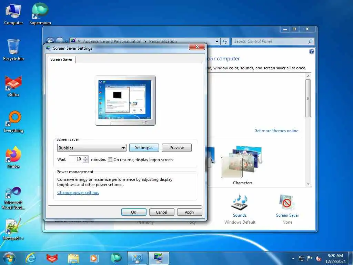Click the Wait minutes value field
The height and width of the screenshot is (265, 353).
pyautogui.click(x=76, y=159)
